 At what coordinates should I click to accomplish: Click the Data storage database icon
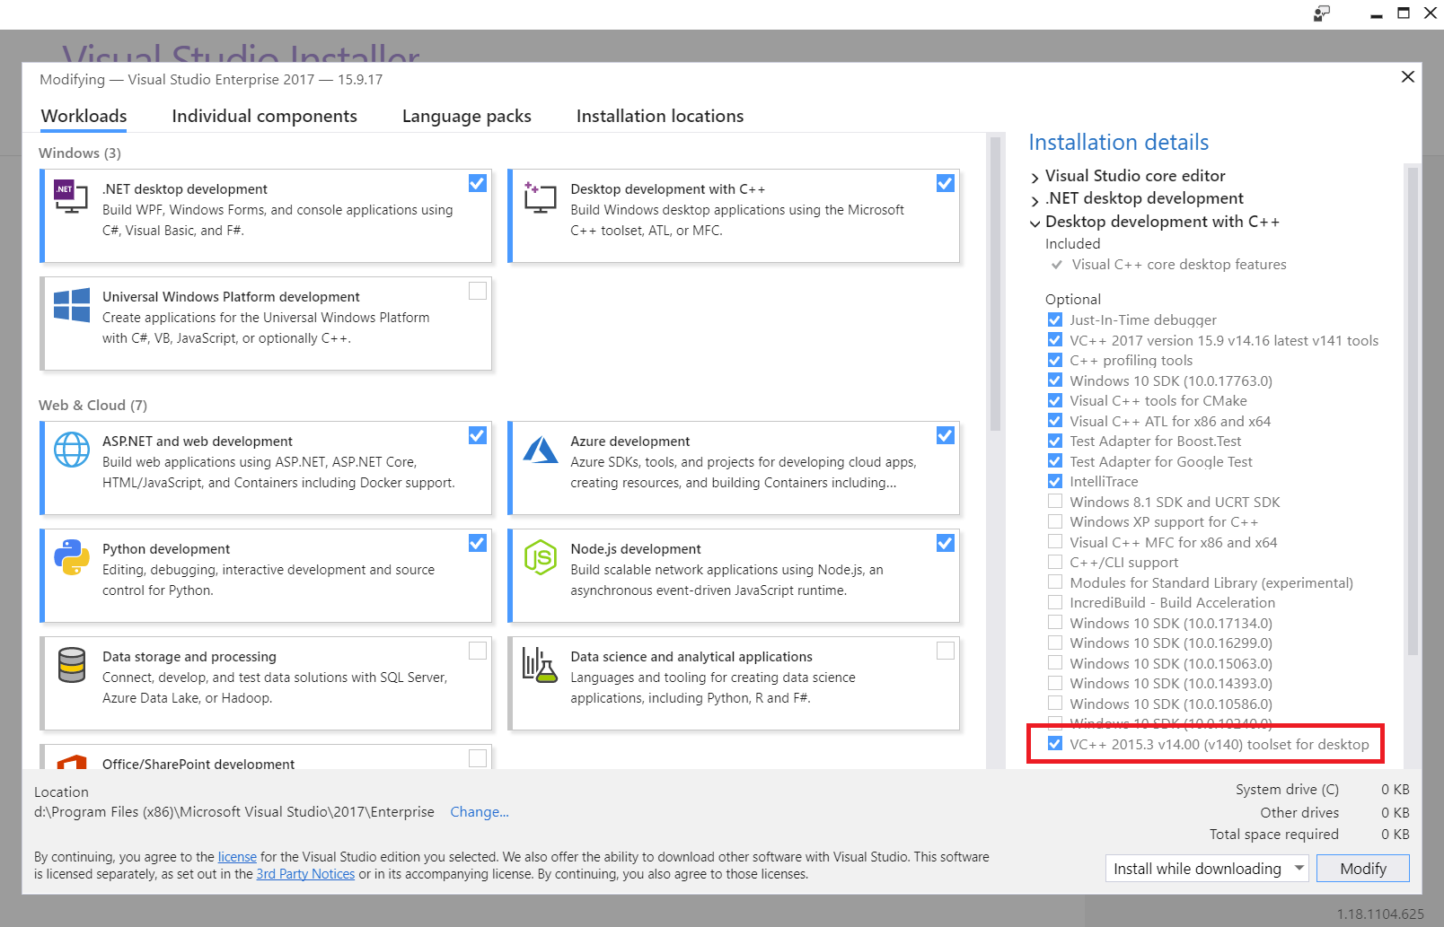pos(72,665)
